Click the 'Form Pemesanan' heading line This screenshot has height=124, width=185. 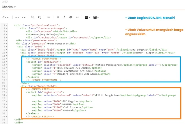[46, 44]
